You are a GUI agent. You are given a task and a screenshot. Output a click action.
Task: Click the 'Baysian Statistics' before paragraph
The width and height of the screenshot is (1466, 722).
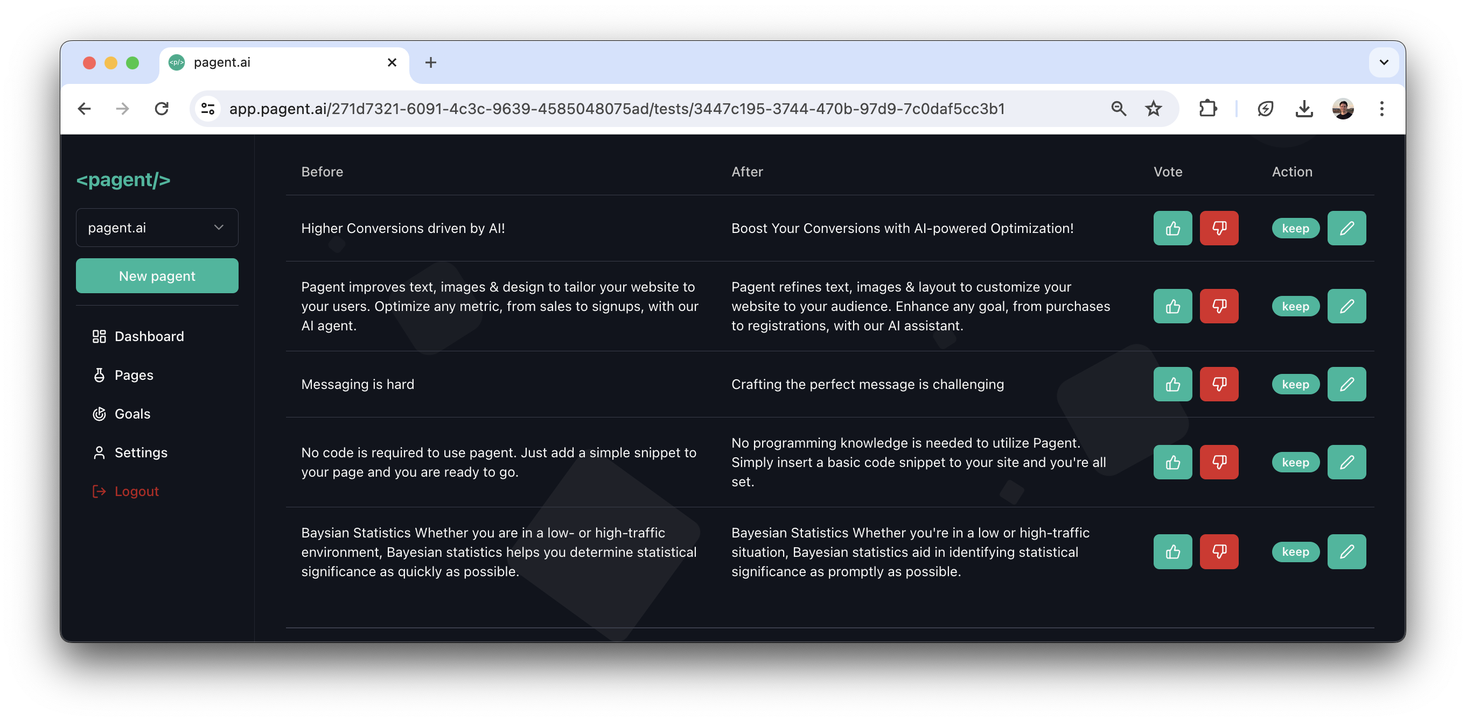(499, 551)
